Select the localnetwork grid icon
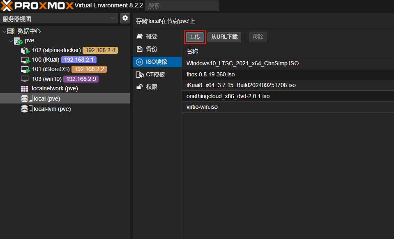Screen dimensions: 394x239 25,89
